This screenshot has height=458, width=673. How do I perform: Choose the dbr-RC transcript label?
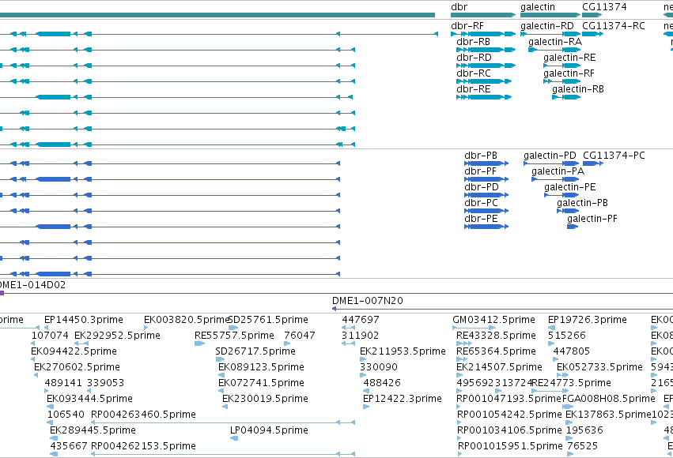(474, 73)
